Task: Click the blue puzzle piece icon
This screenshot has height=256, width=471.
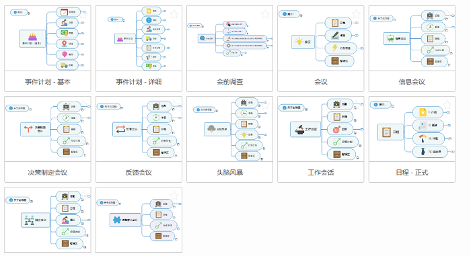Action: (x=117, y=220)
